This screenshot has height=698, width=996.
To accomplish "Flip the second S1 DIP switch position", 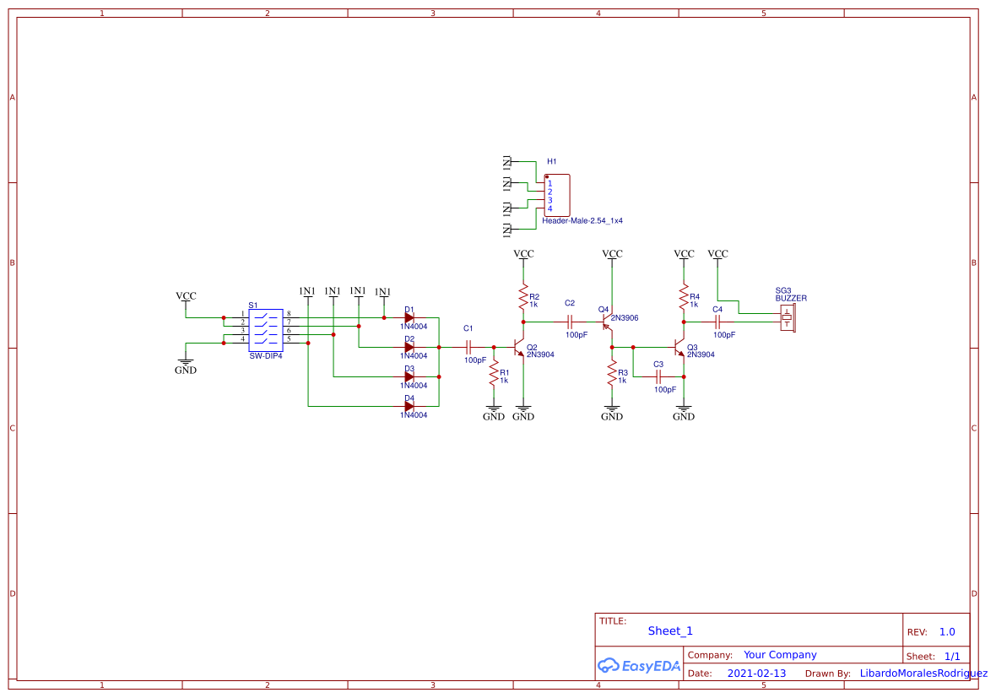I will point(264,326).
